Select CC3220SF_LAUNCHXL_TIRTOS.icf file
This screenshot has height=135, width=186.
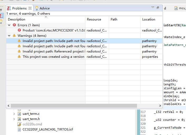(x=48, y=129)
